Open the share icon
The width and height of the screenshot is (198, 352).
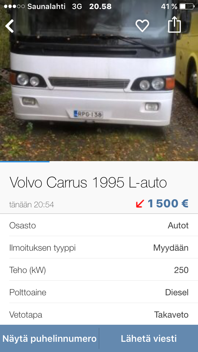coord(174,25)
